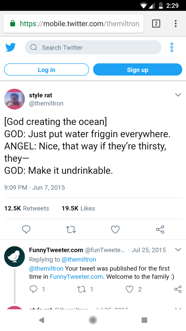Tap the Android back navigation button

(x=42, y=320)
